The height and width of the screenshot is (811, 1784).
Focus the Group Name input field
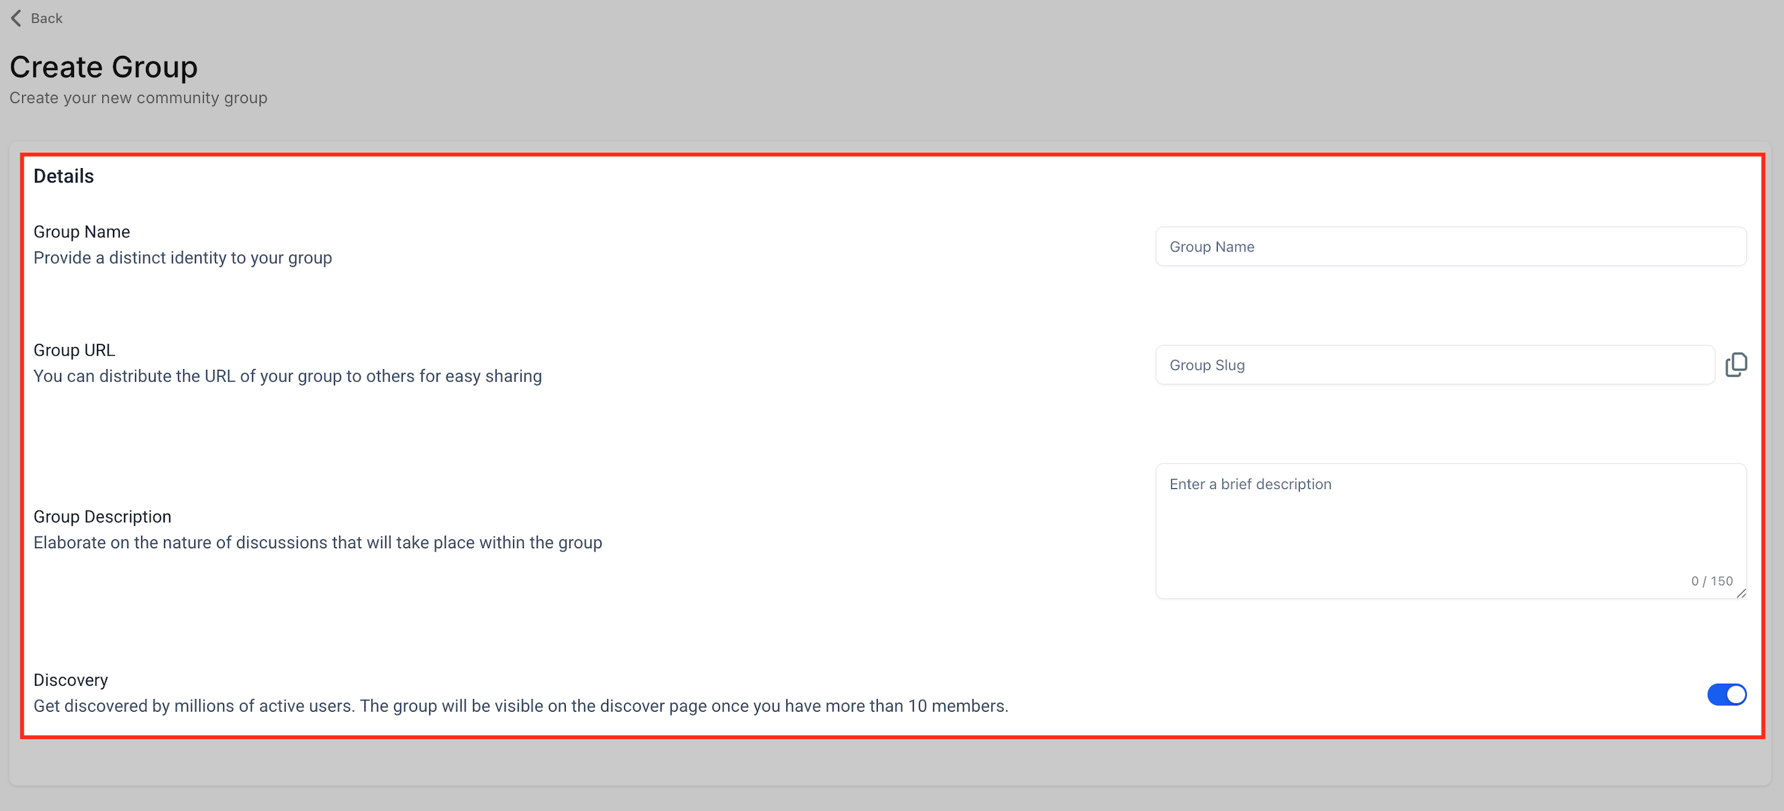pos(1450,247)
